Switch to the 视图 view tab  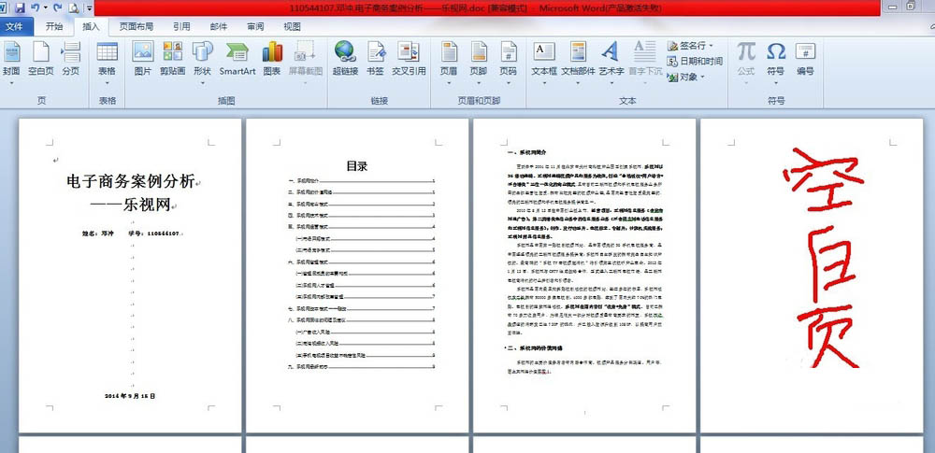pyautogui.click(x=292, y=27)
